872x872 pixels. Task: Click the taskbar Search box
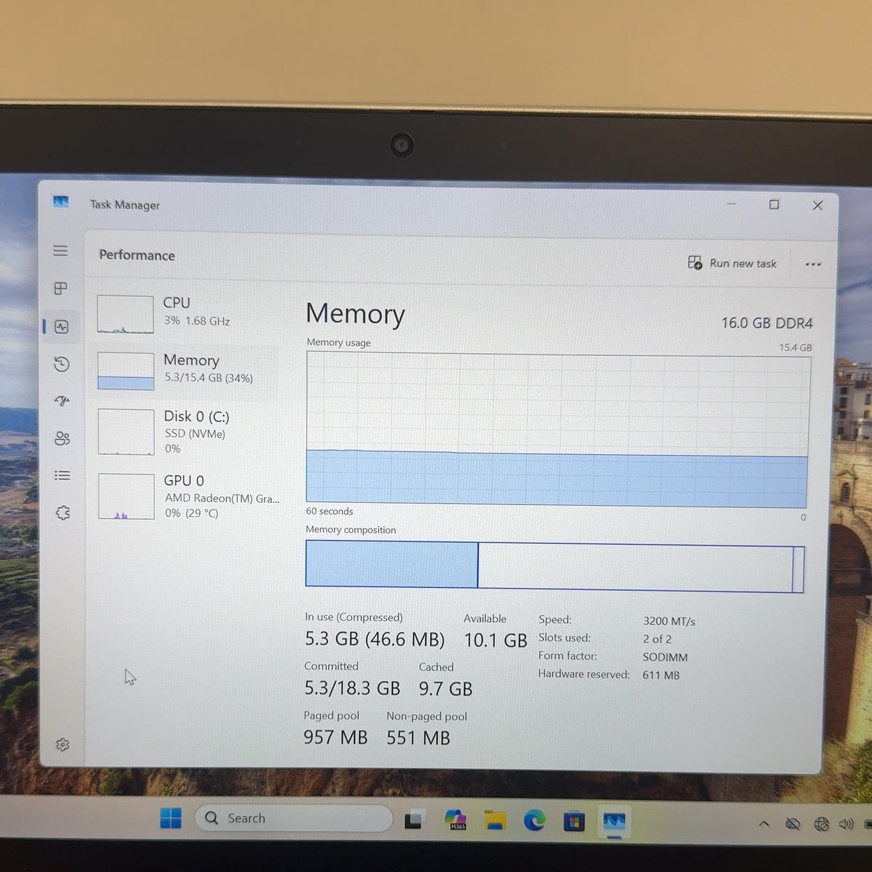tap(294, 818)
